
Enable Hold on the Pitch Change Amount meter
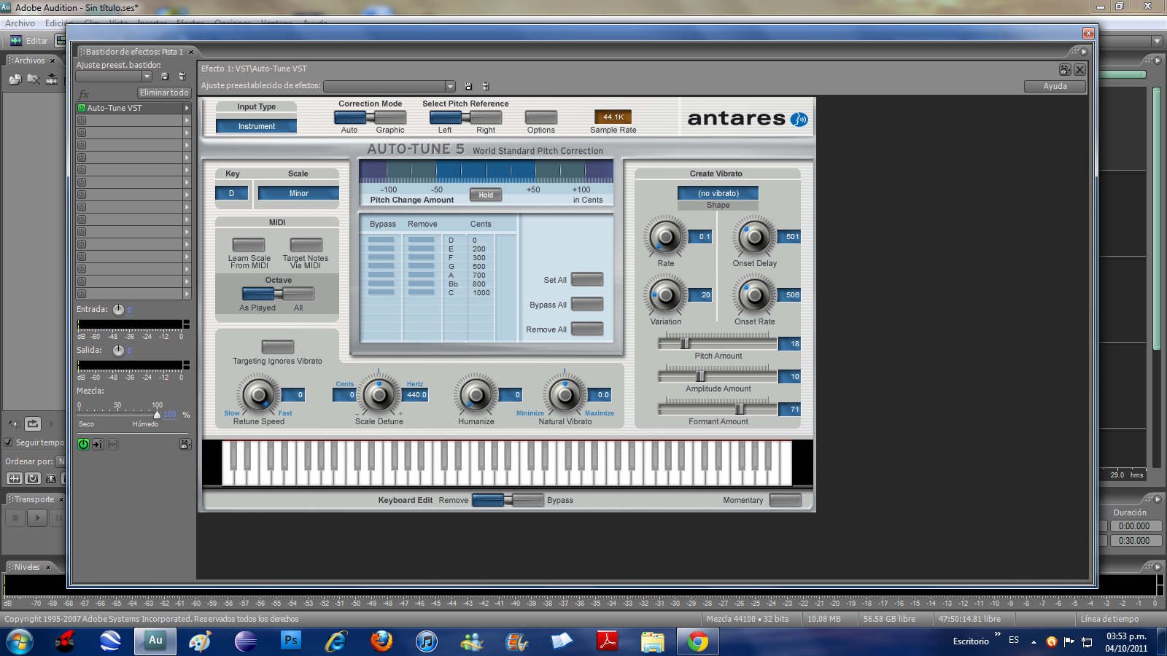pyautogui.click(x=485, y=195)
